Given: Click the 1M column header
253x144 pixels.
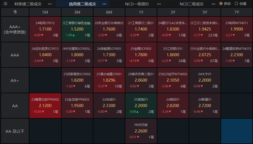Looking at the screenshot, I should [x=45, y=12].
